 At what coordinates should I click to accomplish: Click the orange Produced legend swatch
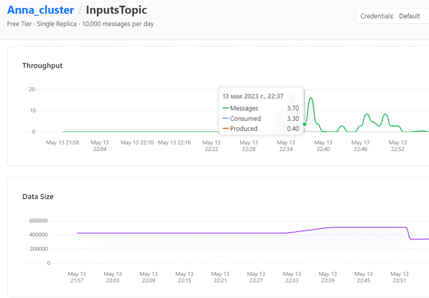pos(226,129)
